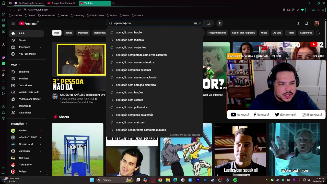327x184 pixels.
Task: Open the obstacle 9/11 Short
Action: (x=78, y=149)
